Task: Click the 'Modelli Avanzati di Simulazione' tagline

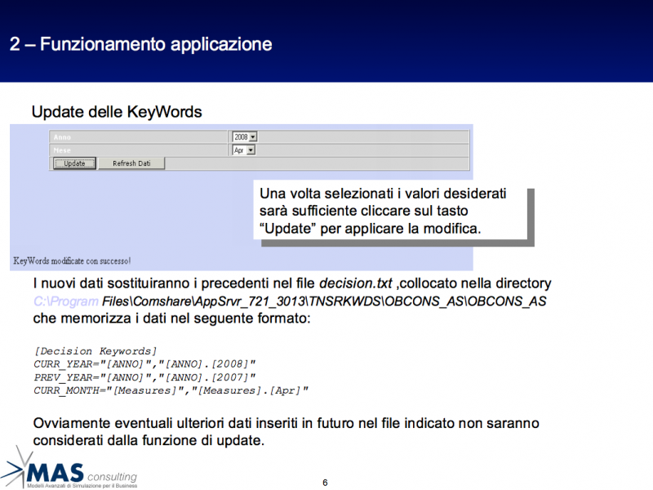Action: point(82,485)
